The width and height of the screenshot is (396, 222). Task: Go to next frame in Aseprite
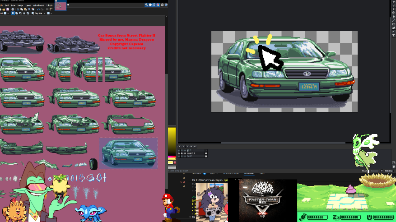pyautogui.click(x=191, y=147)
